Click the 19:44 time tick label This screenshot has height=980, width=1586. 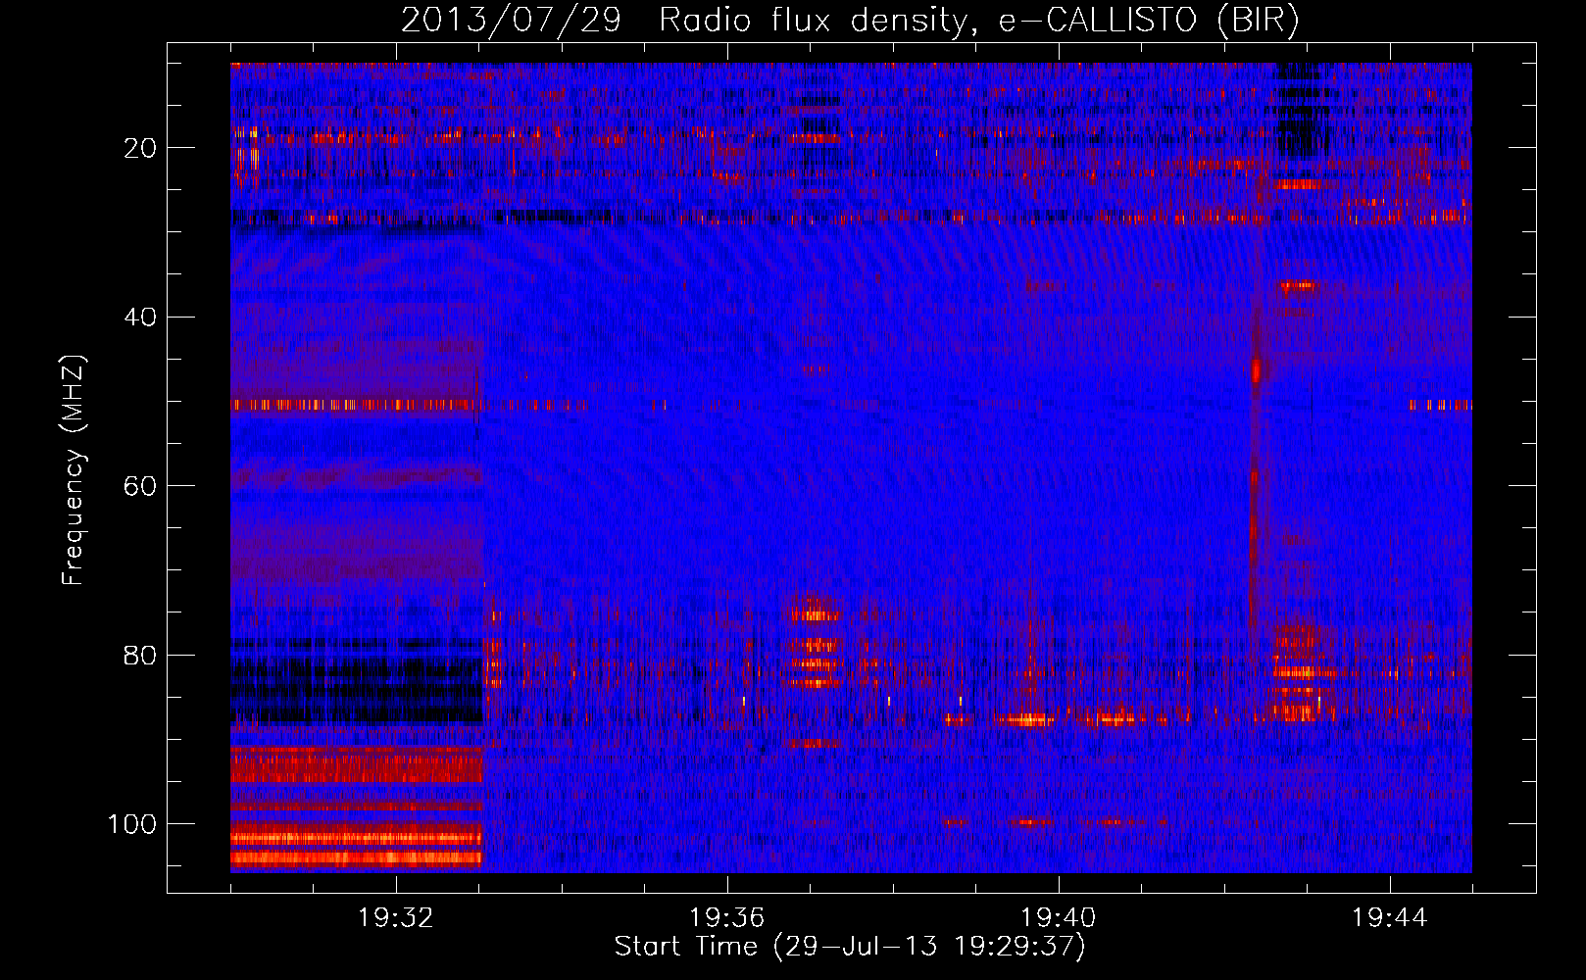(x=1390, y=918)
